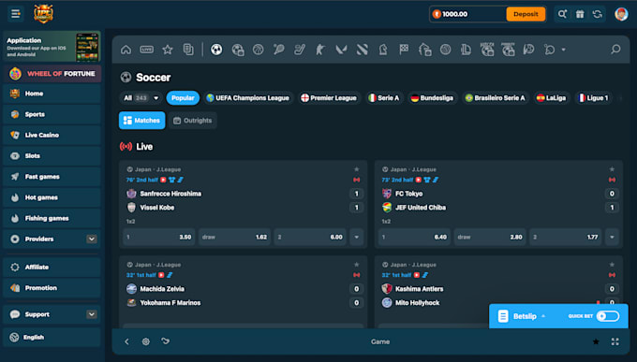The width and height of the screenshot is (637, 362).
Task: Expand more markets for Sanfrecce Hiroshima match
Action: 356,237
